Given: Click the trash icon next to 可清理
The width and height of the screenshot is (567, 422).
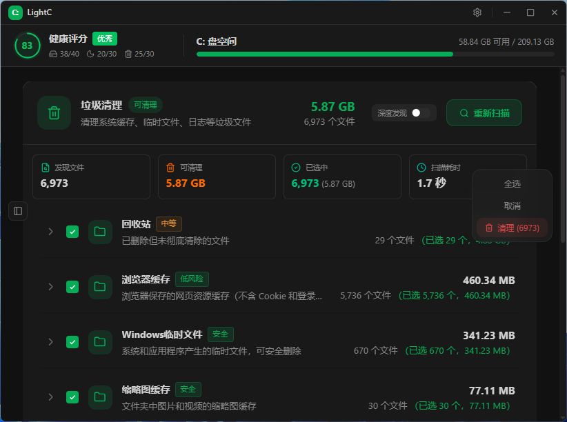Looking at the screenshot, I should click(170, 168).
